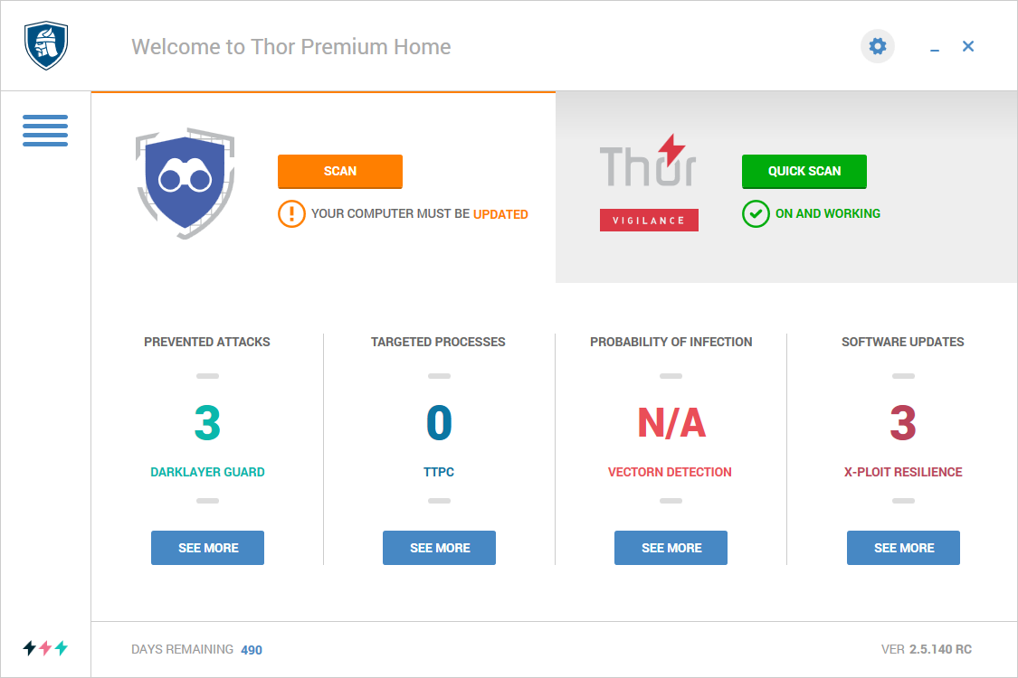Viewport: 1018px width, 678px height.
Task: Select the red VIGILANCE badge
Action: [649, 220]
